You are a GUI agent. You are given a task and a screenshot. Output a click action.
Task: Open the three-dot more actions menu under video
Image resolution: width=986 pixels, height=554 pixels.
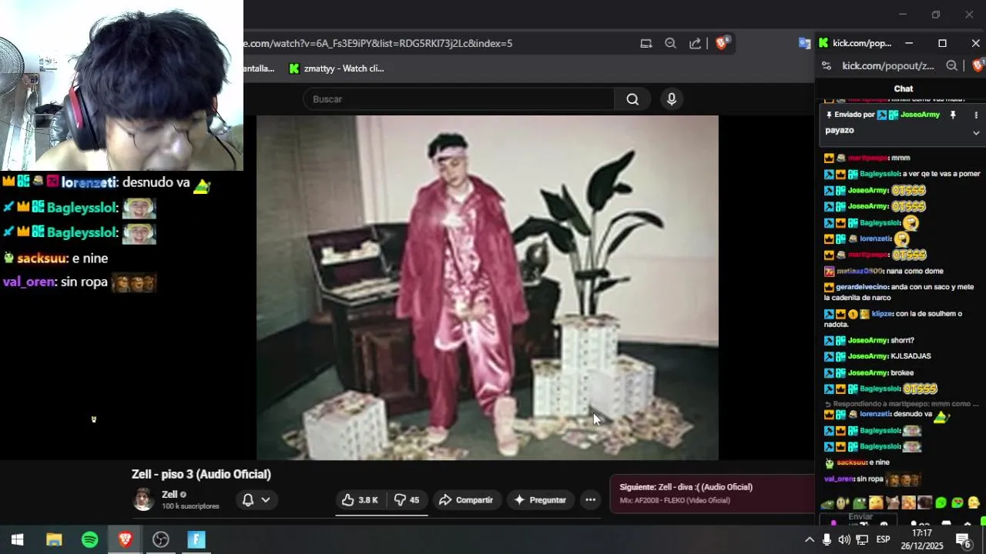pyautogui.click(x=590, y=500)
